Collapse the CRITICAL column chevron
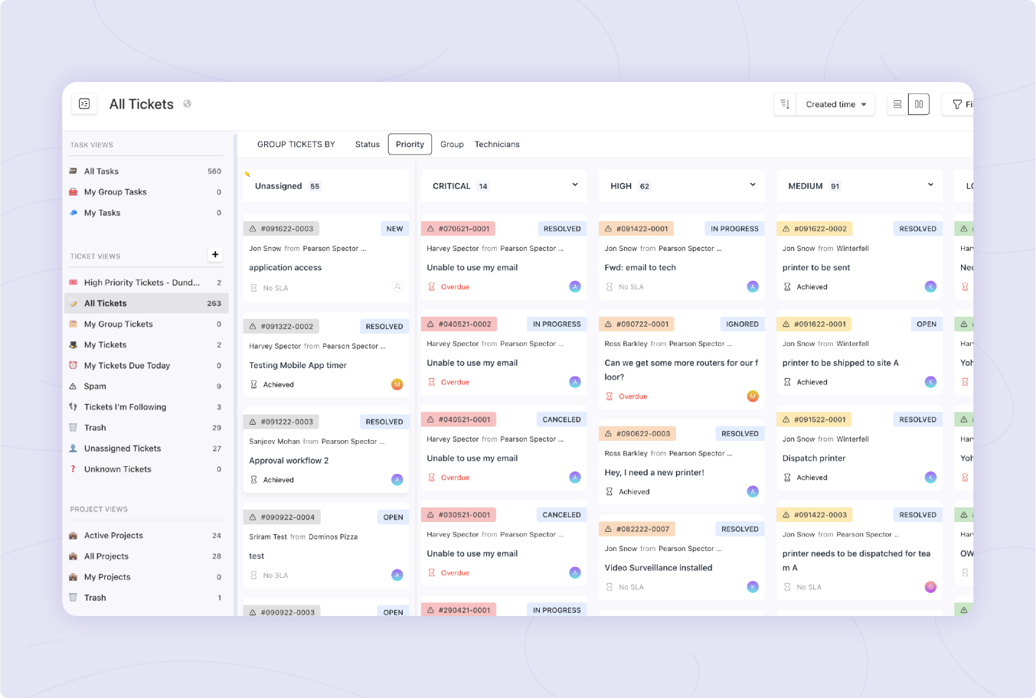Screen dimensions: 1036x698 [x=575, y=185]
